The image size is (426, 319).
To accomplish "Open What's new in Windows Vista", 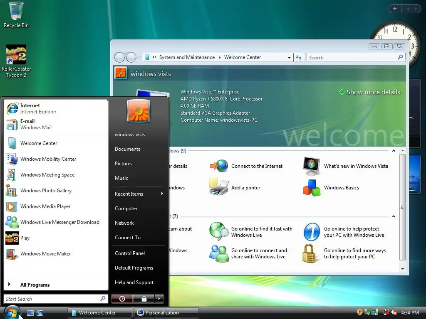I will coord(345,166).
